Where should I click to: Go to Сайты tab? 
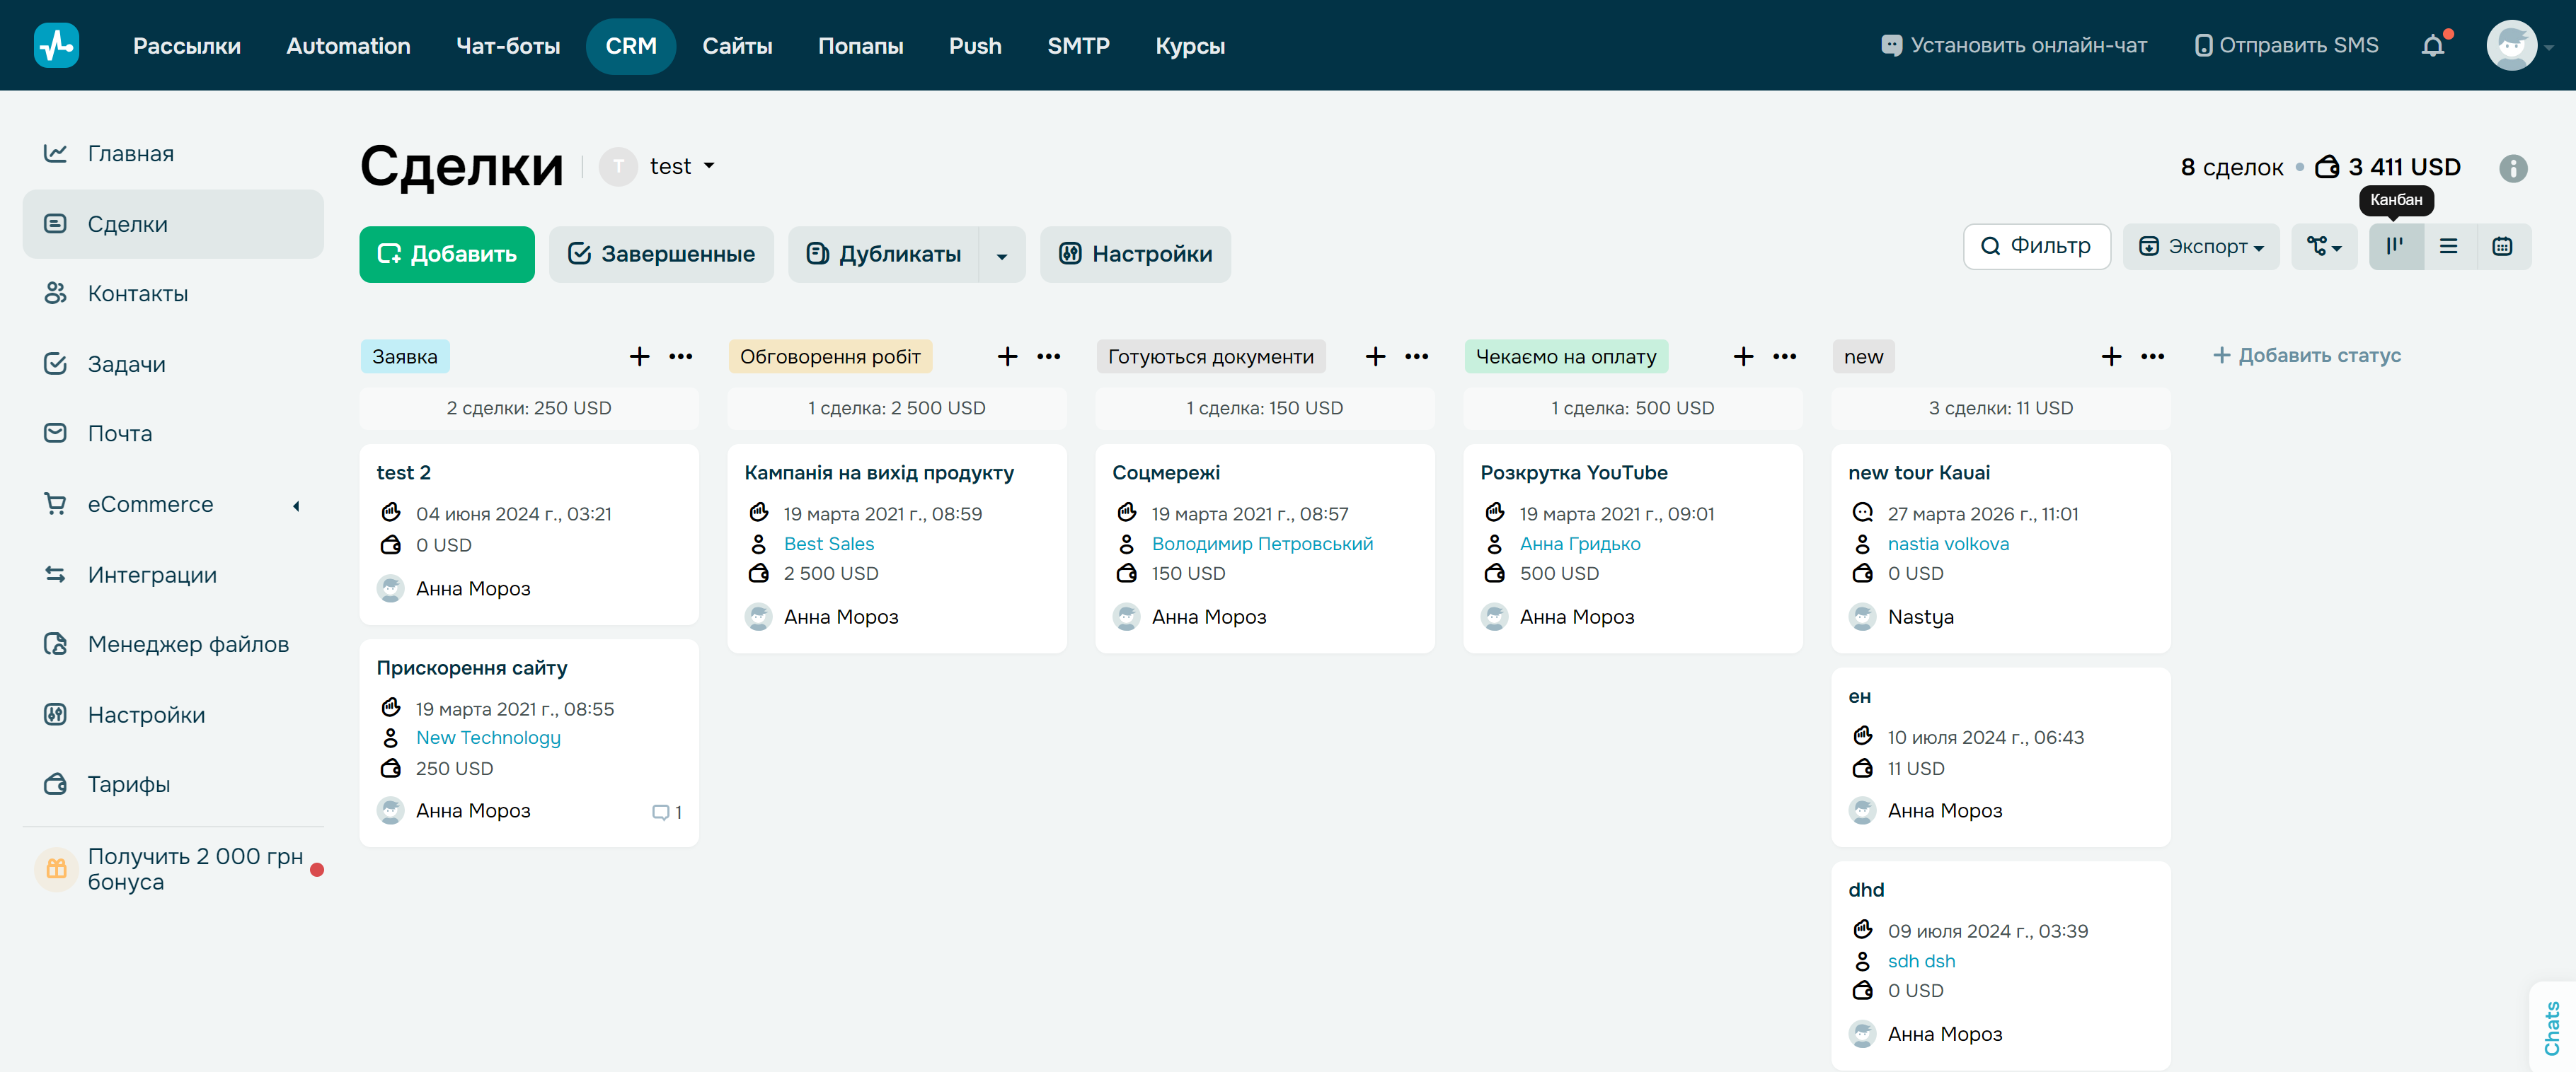[x=737, y=46]
